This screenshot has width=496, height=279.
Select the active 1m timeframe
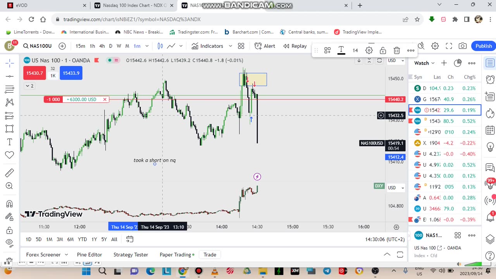click(x=137, y=46)
